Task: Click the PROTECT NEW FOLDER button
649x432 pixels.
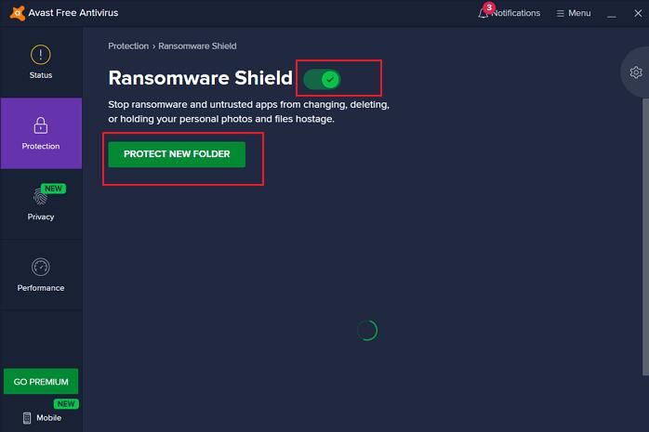Action: (177, 154)
